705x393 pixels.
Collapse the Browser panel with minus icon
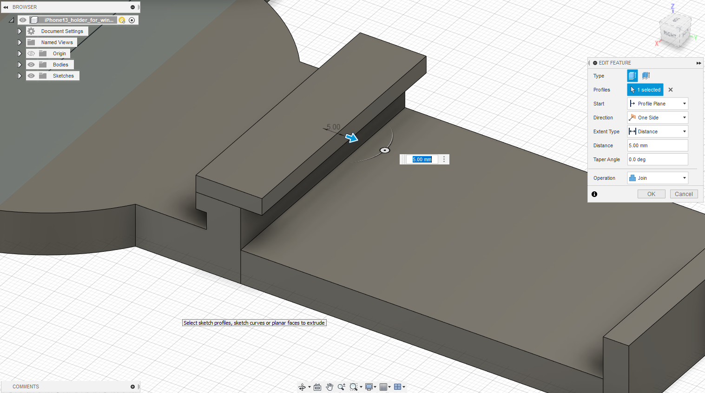tap(132, 7)
